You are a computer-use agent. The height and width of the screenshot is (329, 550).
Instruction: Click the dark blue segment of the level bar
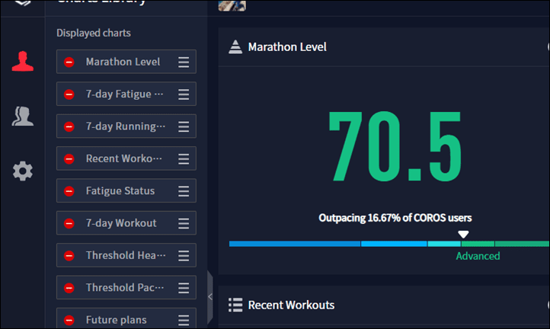[x=295, y=244]
